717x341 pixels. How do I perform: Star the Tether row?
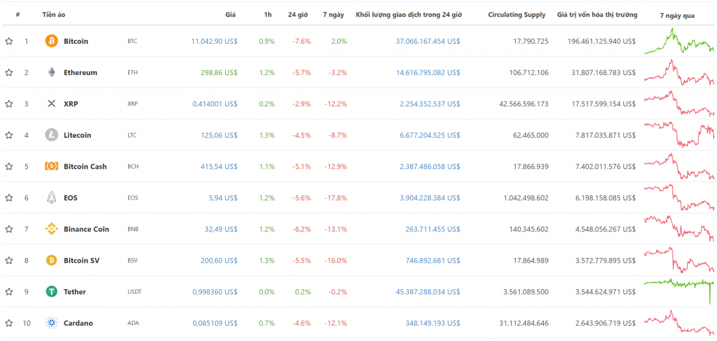9,292
